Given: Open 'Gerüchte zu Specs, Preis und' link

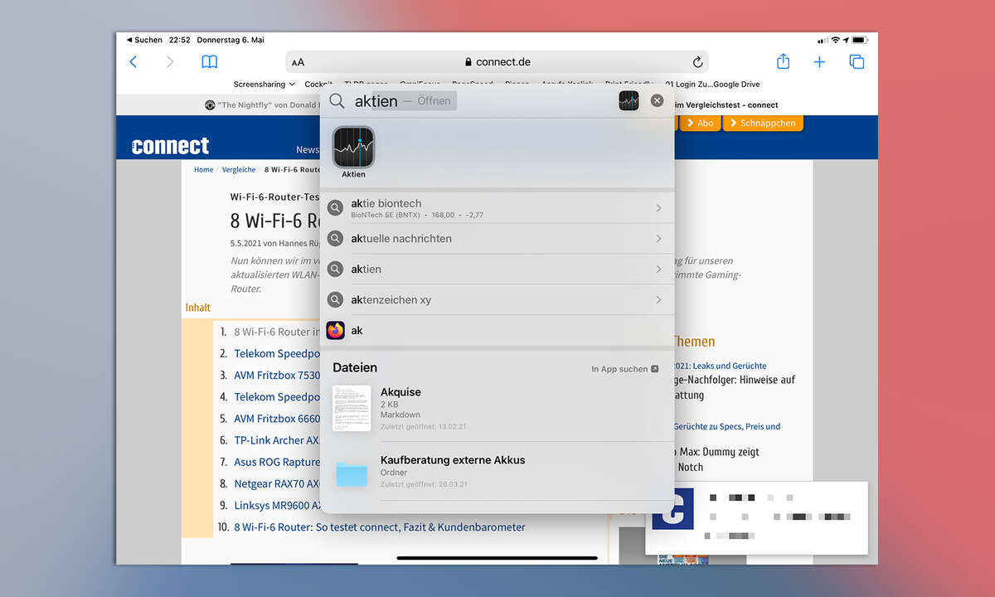Looking at the screenshot, I should tap(727, 426).
